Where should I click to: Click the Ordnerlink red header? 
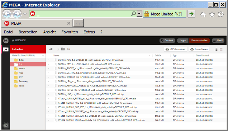click(x=28, y=49)
